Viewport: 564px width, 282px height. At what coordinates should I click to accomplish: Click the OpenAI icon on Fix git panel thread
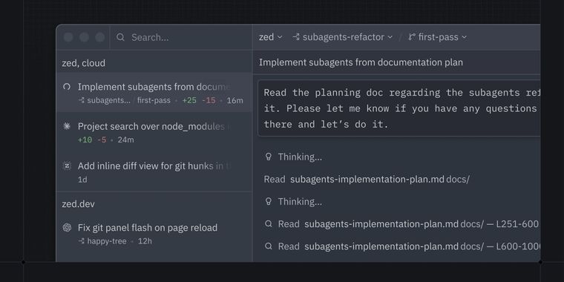click(x=67, y=227)
